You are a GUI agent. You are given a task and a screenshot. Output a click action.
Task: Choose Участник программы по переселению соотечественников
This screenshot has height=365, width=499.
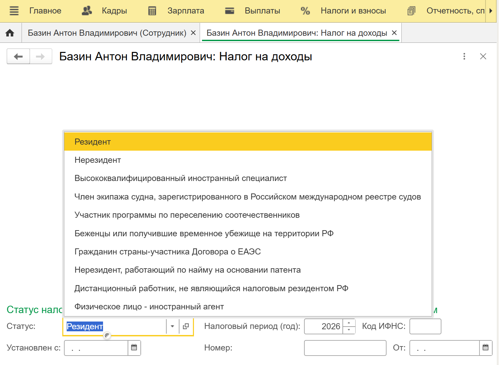click(x=248, y=215)
